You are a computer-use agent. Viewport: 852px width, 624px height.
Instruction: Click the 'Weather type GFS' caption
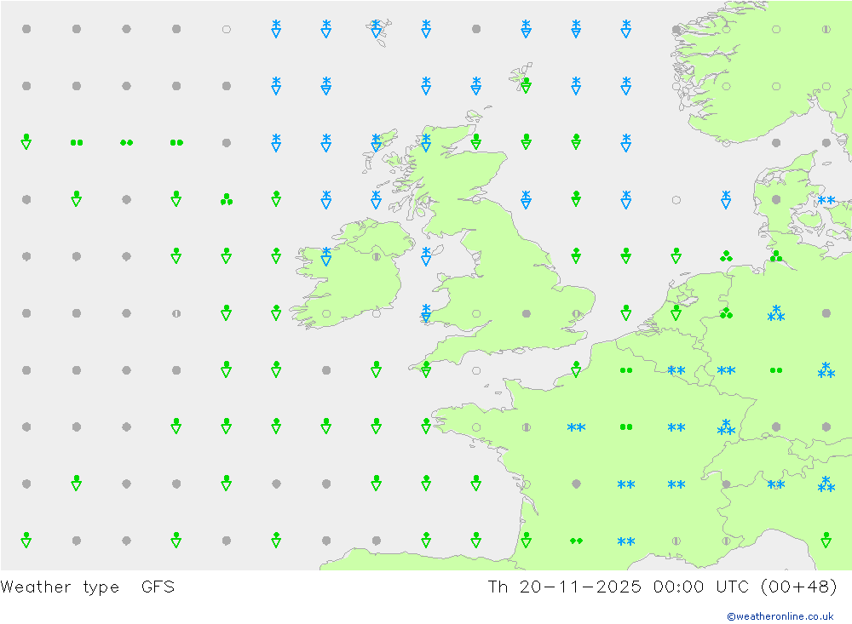[88, 587]
